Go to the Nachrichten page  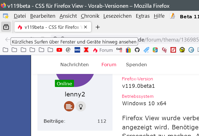(75, 65)
